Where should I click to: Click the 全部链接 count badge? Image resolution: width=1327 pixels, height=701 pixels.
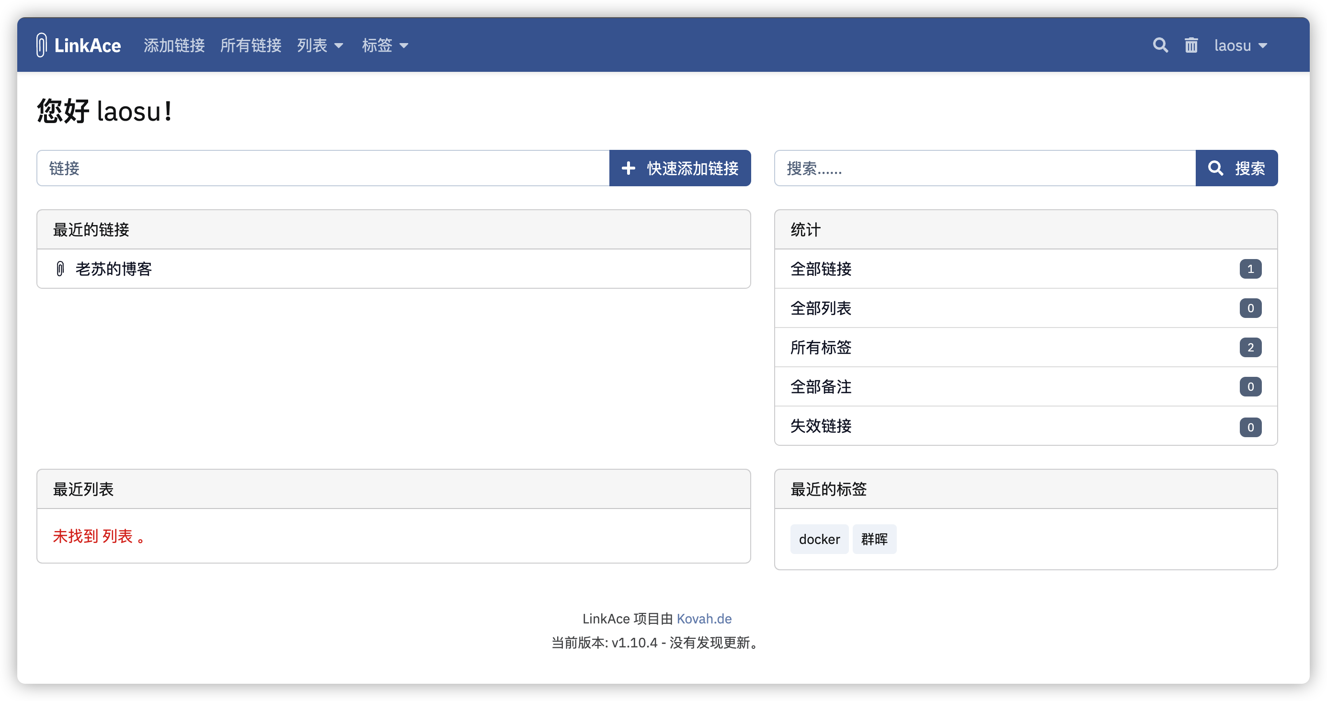pos(1250,269)
